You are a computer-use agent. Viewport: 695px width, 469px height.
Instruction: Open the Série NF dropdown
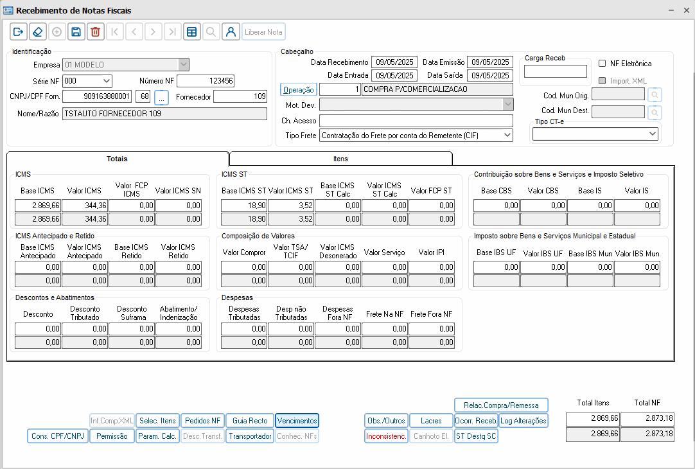click(106, 81)
